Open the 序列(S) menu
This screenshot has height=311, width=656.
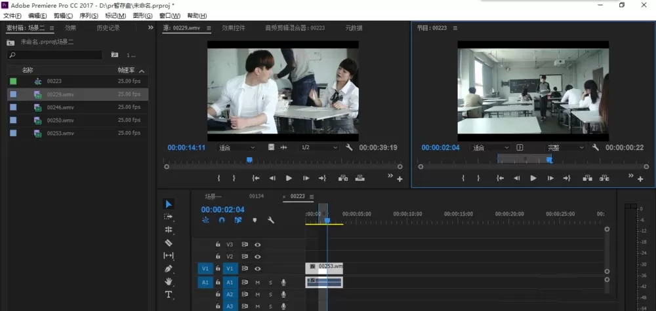pos(89,16)
